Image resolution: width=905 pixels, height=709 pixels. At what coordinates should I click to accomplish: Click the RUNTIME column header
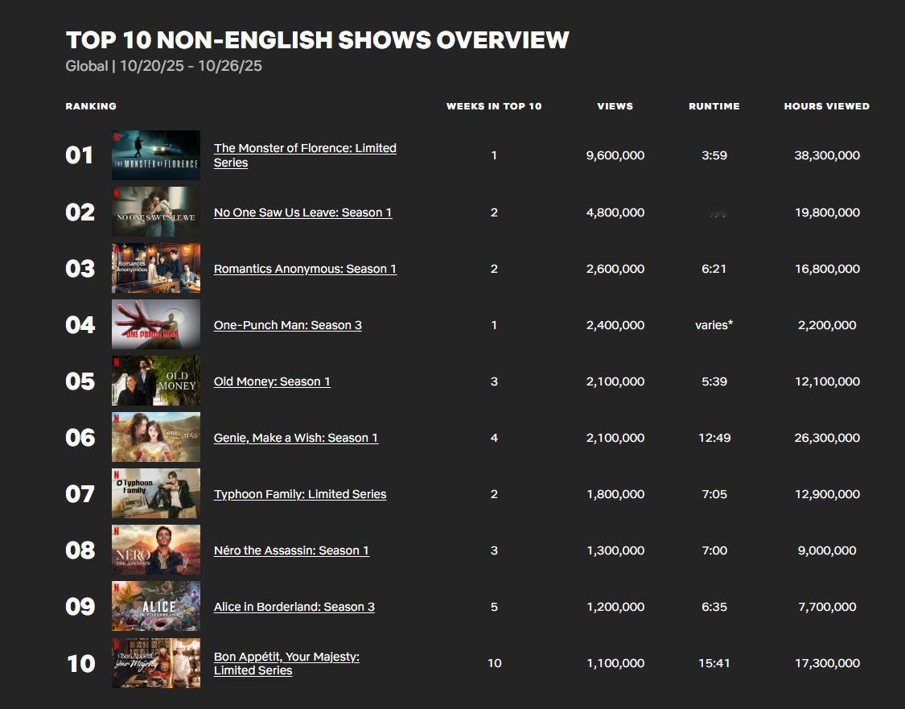714,106
